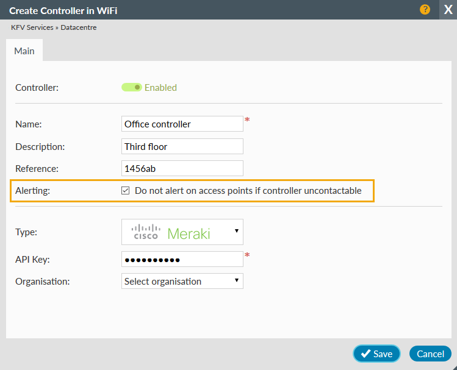Go to the Datacentre breadcrumb
This screenshot has height=370, width=457.
tap(79, 27)
